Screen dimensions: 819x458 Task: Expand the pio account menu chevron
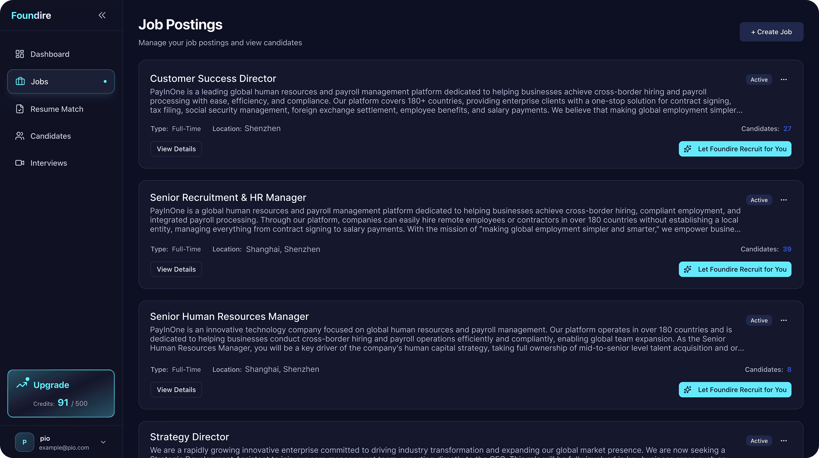tap(103, 442)
